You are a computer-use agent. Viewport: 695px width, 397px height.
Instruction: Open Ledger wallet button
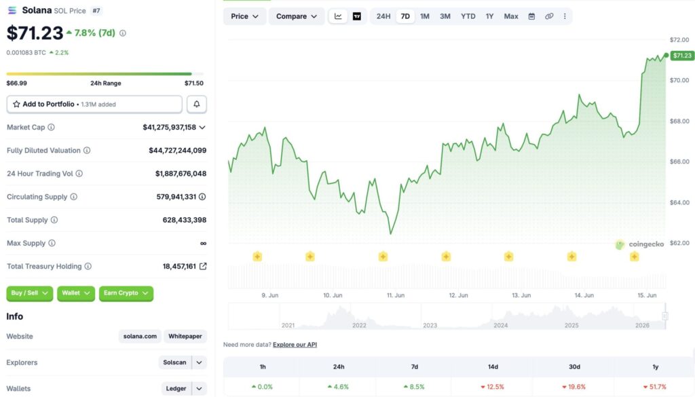pyautogui.click(x=176, y=389)
